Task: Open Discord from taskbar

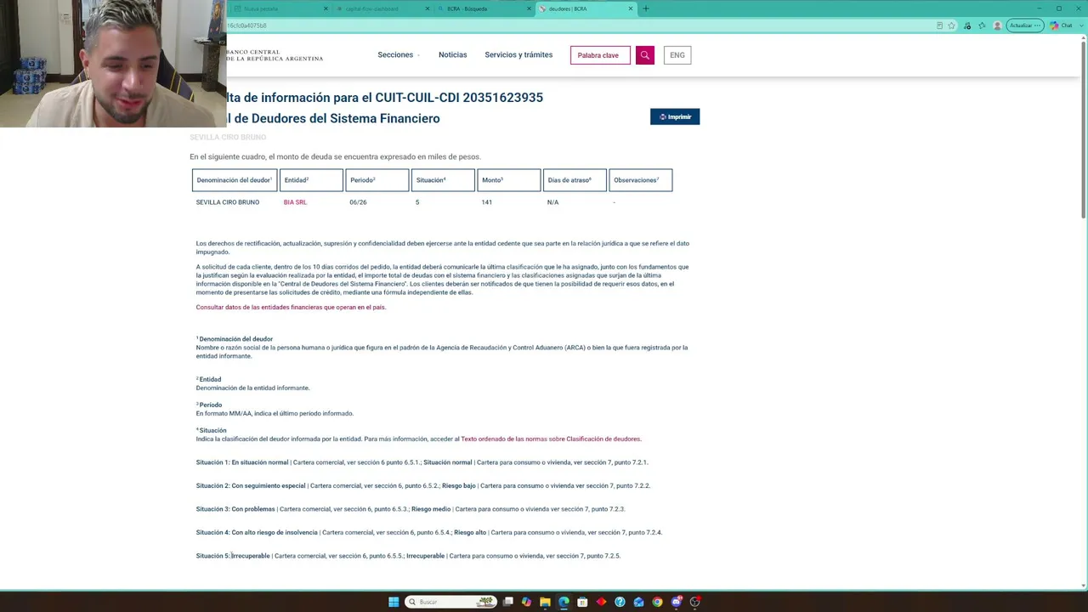Action: (676, 602)
